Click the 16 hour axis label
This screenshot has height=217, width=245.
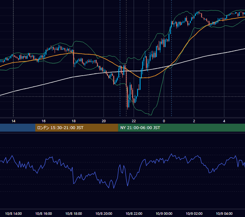click(x=44, y=121)
